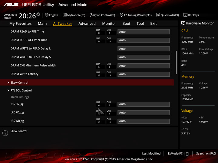Select the Exit tab
Viewport: 218px width, 163px height.
153,24
